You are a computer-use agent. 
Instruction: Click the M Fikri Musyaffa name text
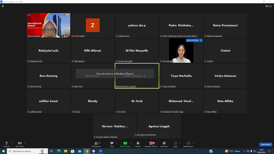click(137, 50)
